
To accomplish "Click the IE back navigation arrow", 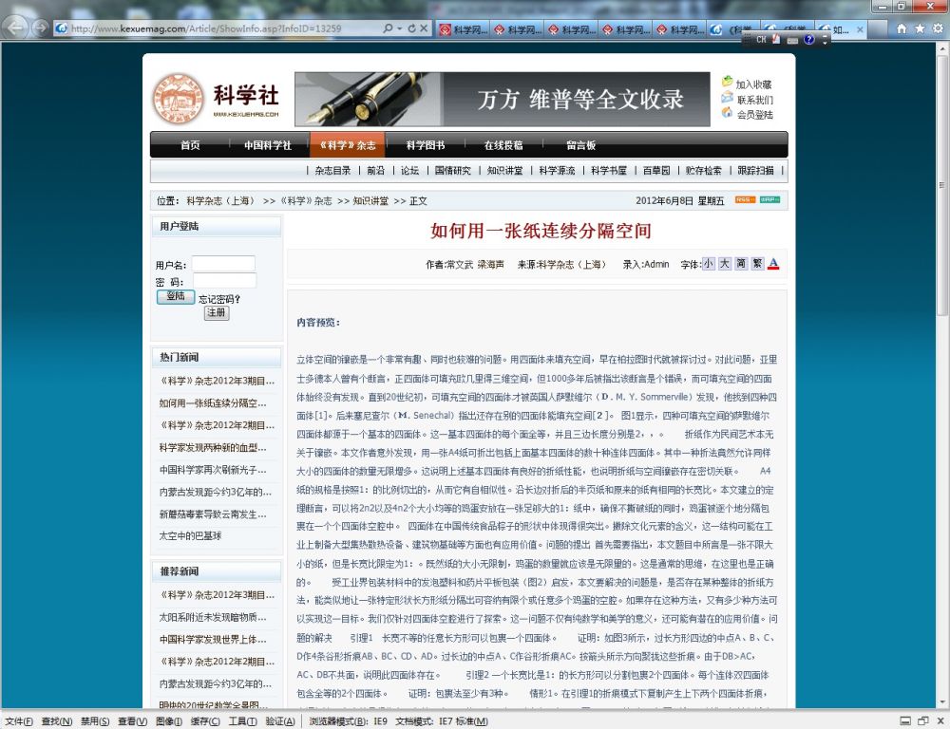I will (x=16, y=28).
